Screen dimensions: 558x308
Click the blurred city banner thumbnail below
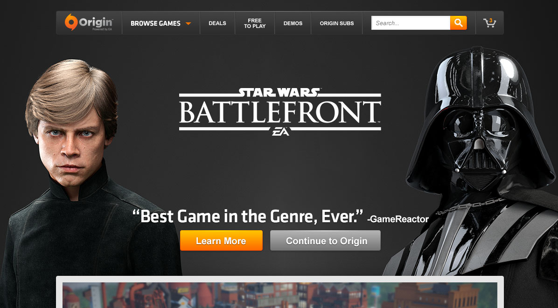click(280, 295)
